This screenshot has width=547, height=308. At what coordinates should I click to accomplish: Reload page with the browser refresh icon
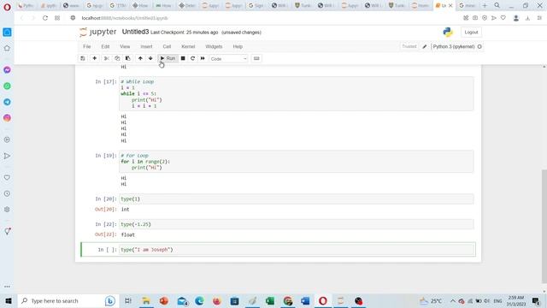pos(45,18)
